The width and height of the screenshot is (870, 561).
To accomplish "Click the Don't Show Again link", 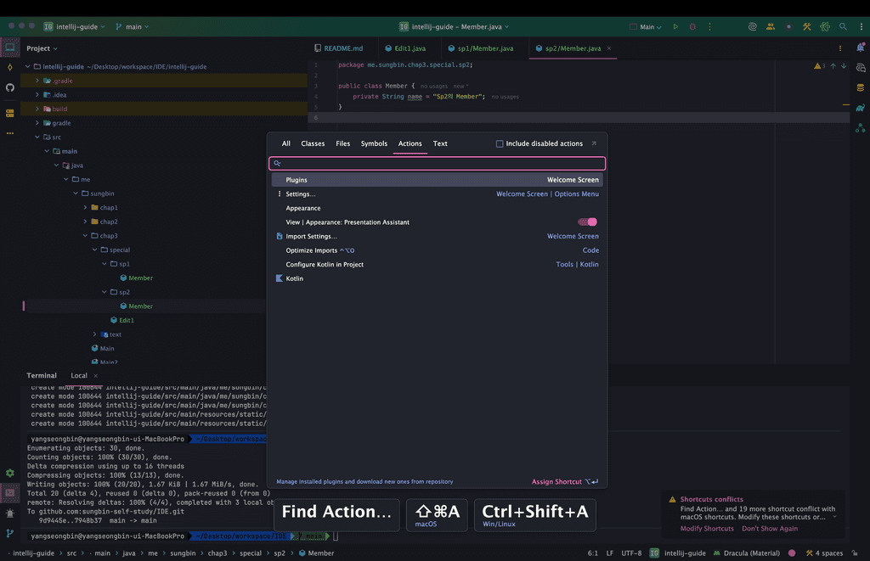I will 770,529.
